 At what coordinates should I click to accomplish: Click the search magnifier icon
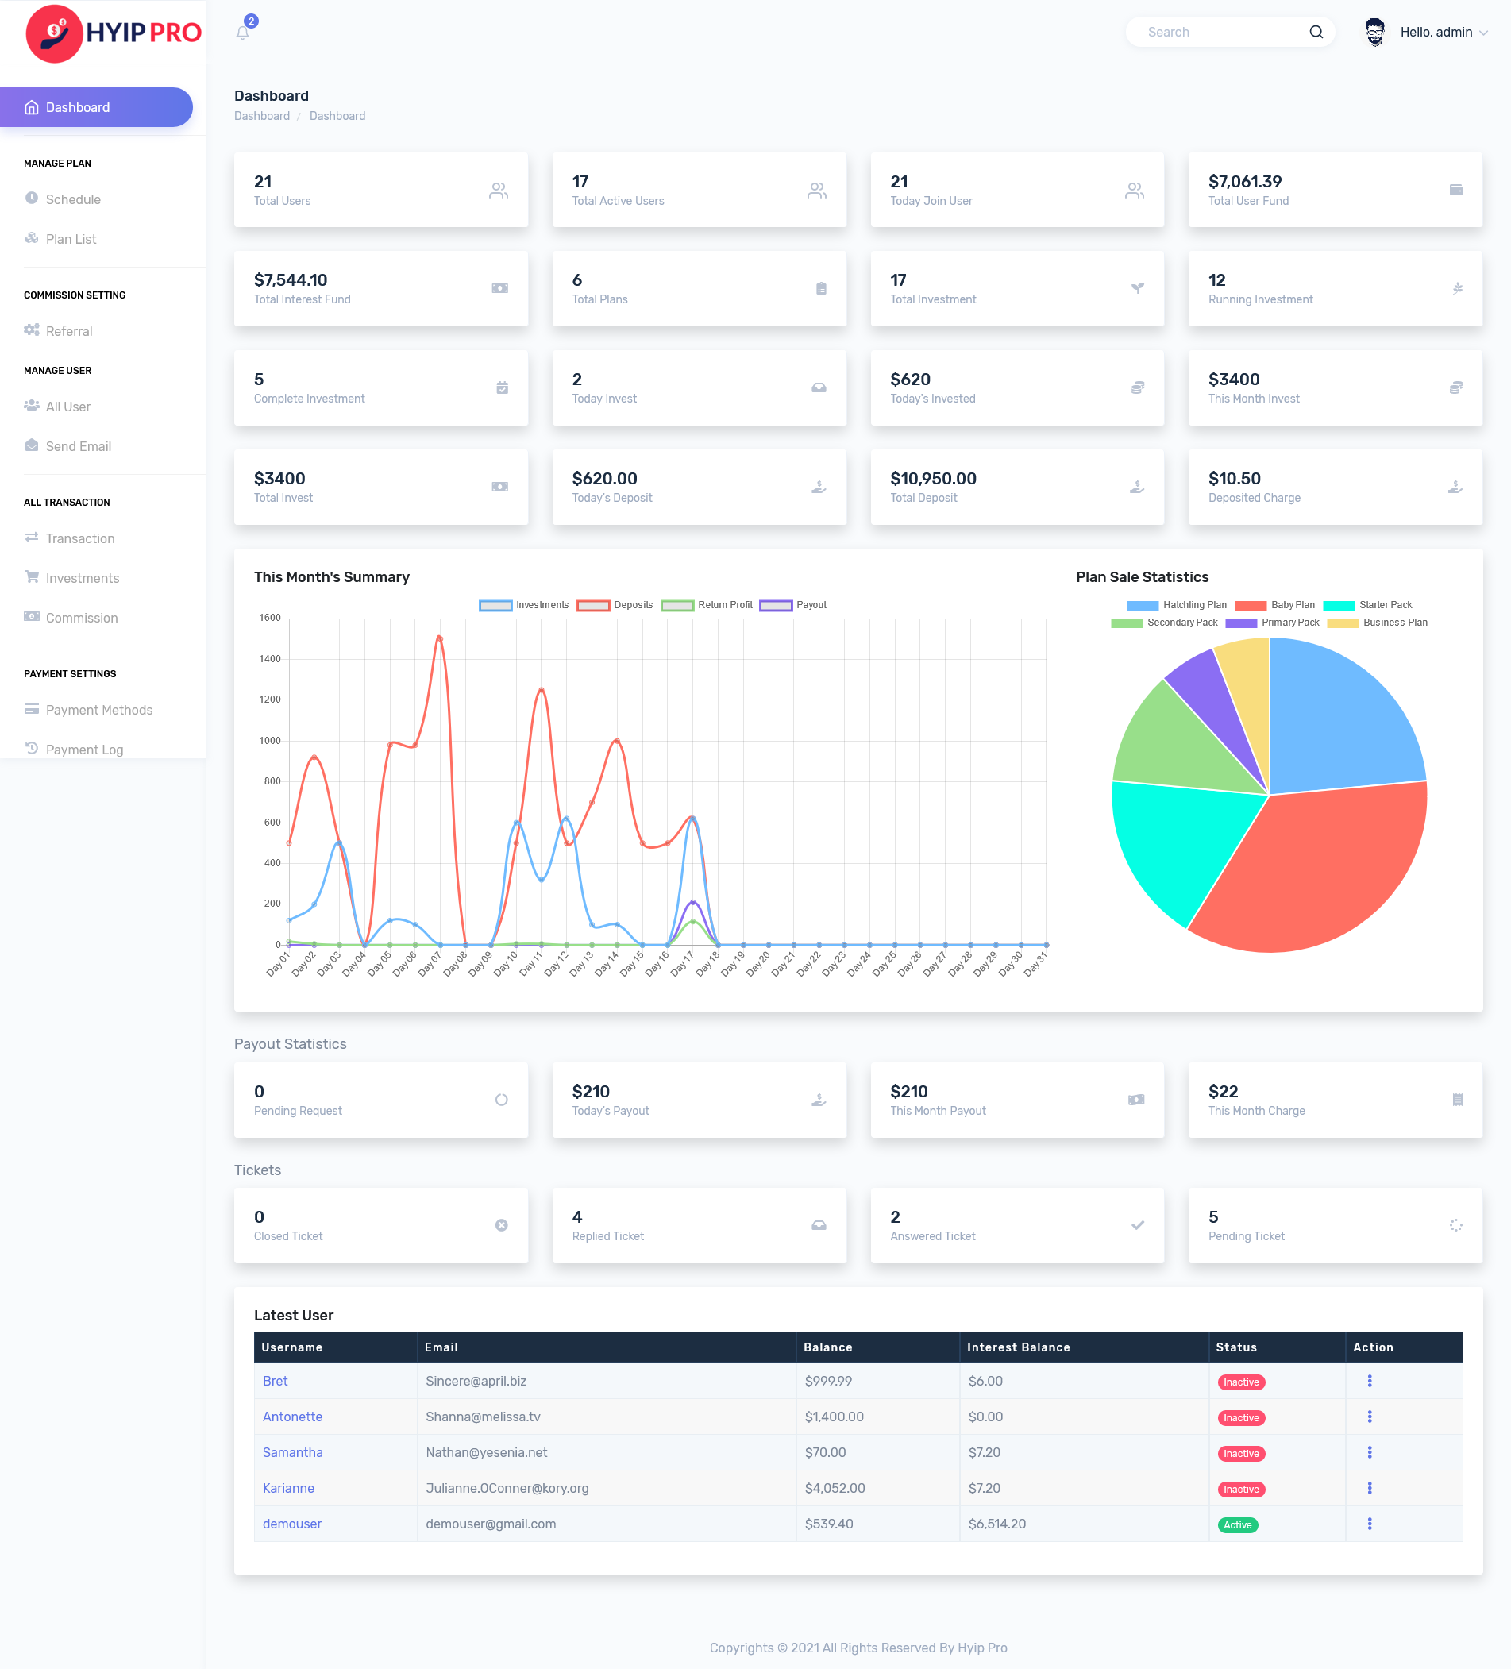click(x=1316, y=33)
